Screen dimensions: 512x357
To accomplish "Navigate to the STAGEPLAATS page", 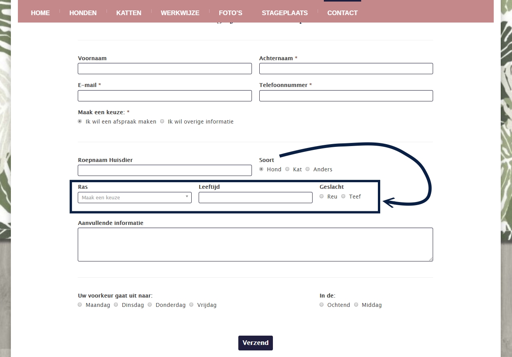I will (285, 13).
